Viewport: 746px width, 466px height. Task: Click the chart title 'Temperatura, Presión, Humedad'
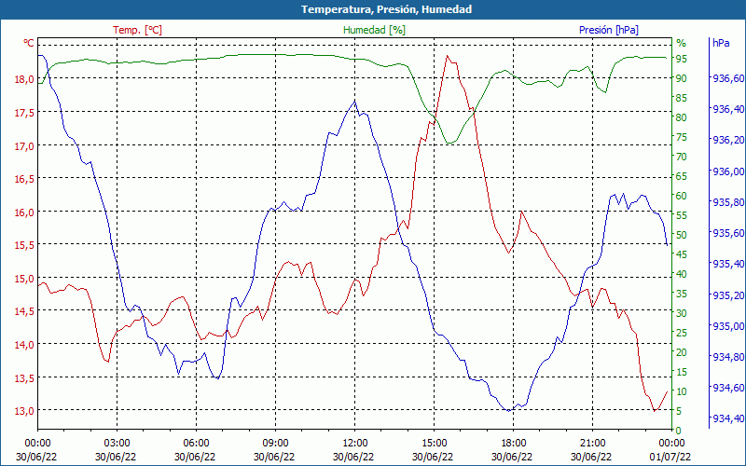[x=386, y=9]
